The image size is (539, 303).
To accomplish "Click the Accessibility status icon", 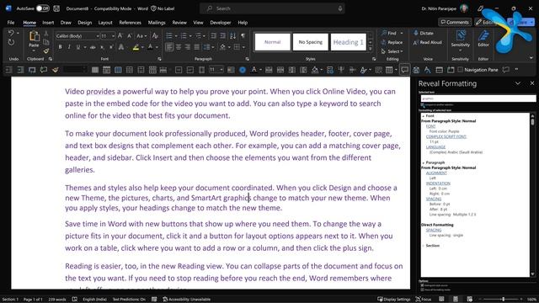I will [x=165, y=300].
